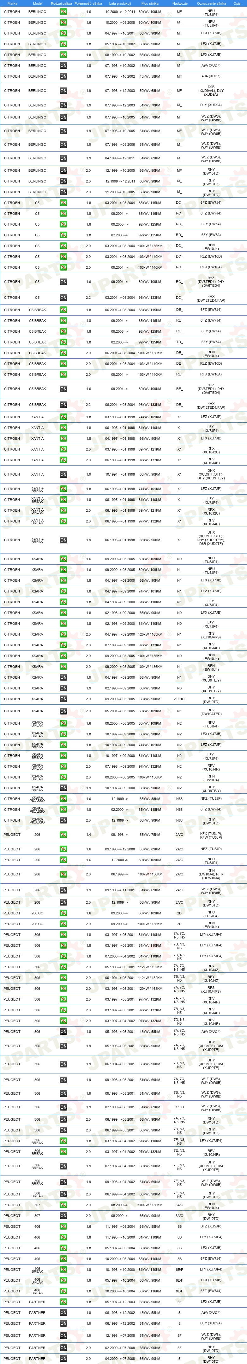Click petrol icon for Berlingo 10.2000 -> 03.2008
The image size is (247, 1364).
[x=63, y=23]
